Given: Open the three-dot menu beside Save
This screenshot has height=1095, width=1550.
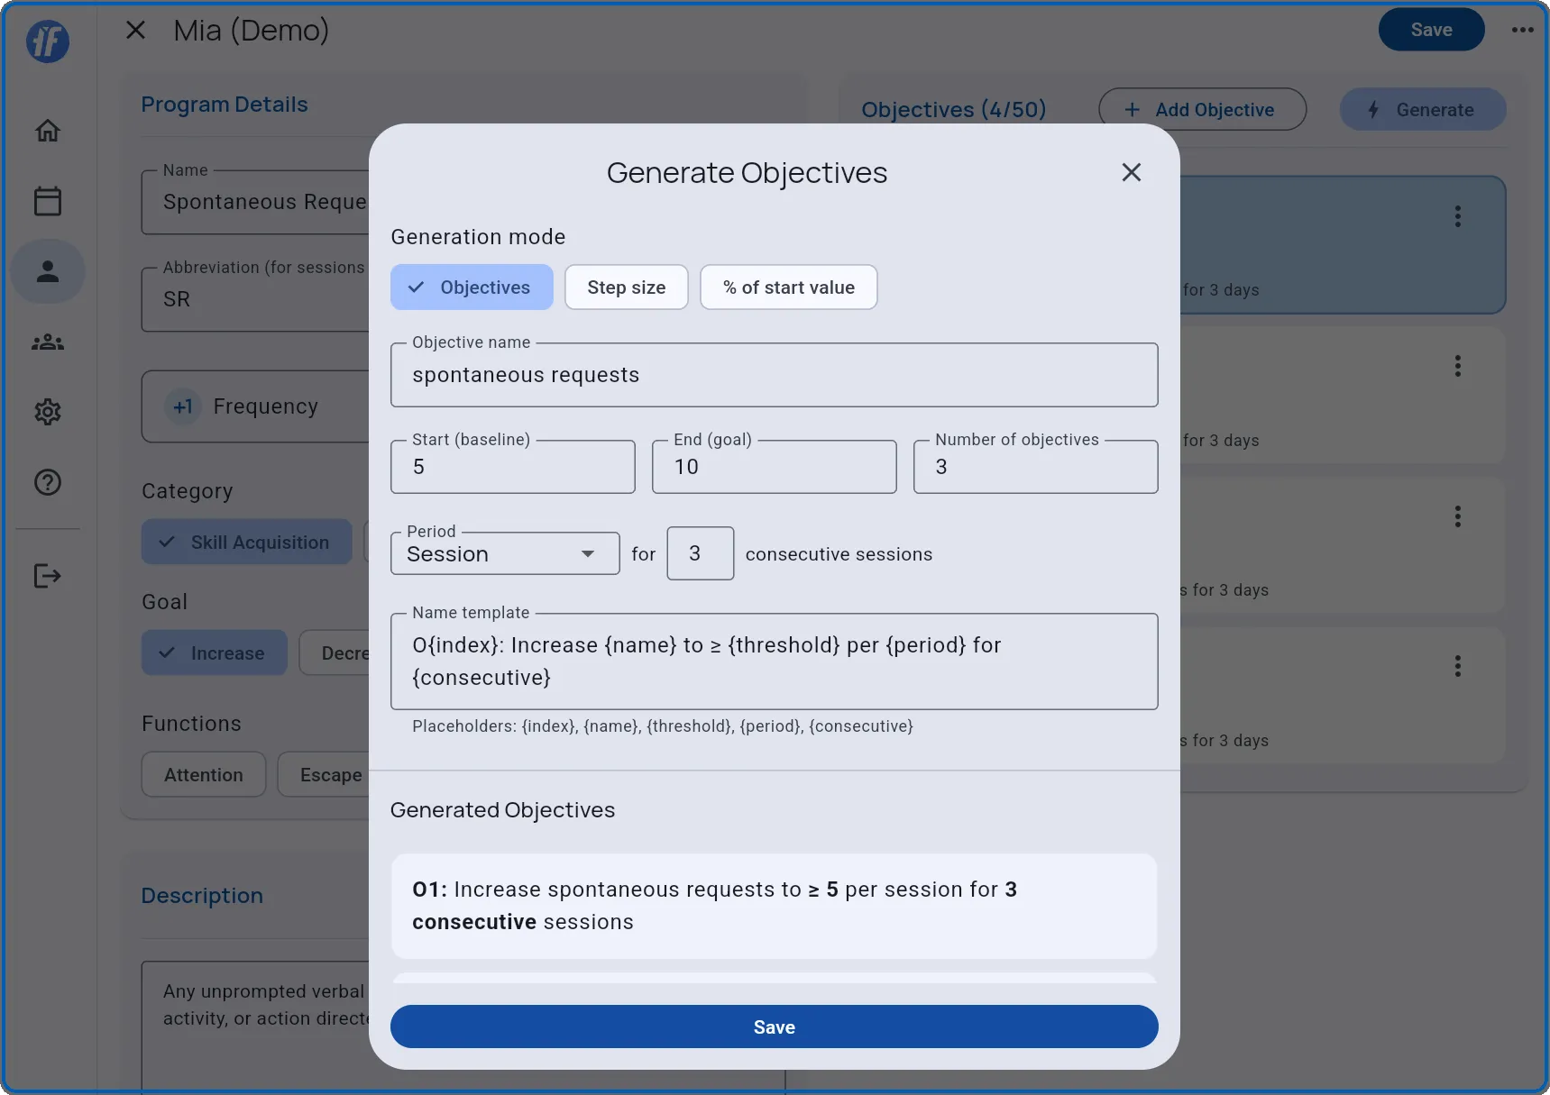Looking at the screenshot, I should click(1522, 29).
